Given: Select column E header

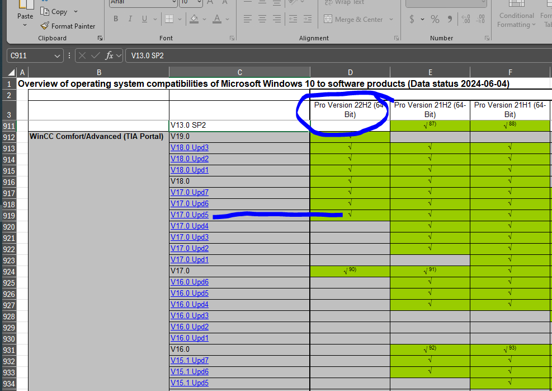Looking at the screenshot, I should pyautogui.click(x=430, y=72).
